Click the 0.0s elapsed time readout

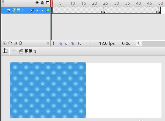point(126,43)
